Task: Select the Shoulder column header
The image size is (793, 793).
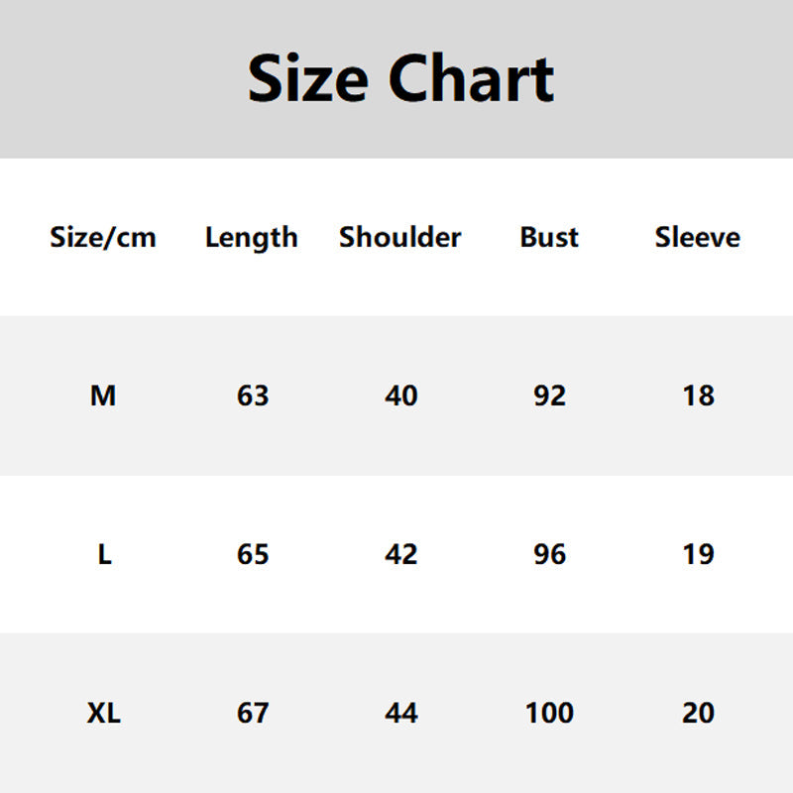Action: click(x=400, y=238)
